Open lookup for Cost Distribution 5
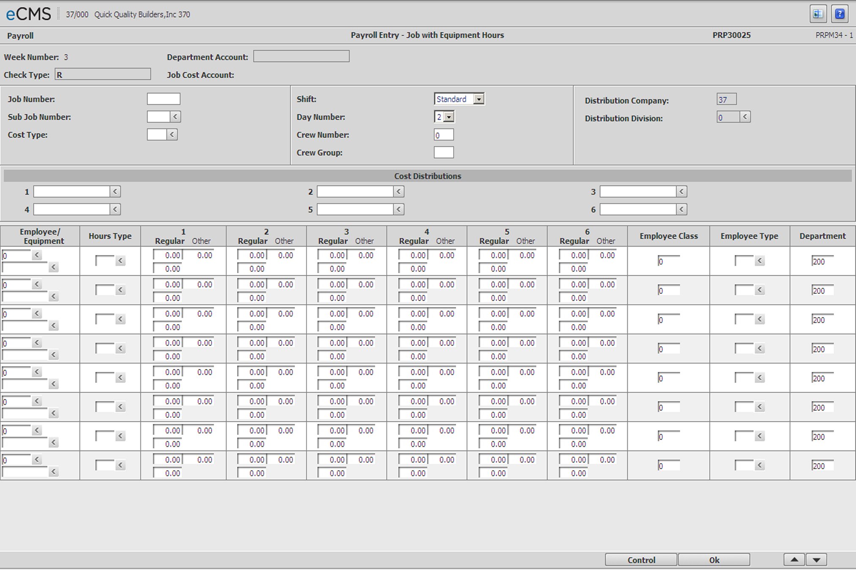856x570 pixels. click(x=399, y=209)
